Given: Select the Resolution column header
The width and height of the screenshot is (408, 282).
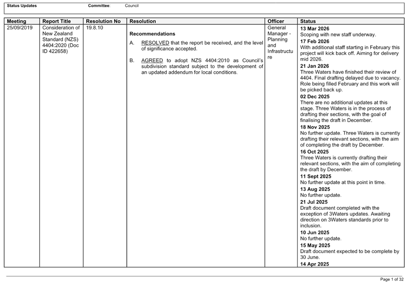Looking at the screenshot, I should click(x=143, y=21).
